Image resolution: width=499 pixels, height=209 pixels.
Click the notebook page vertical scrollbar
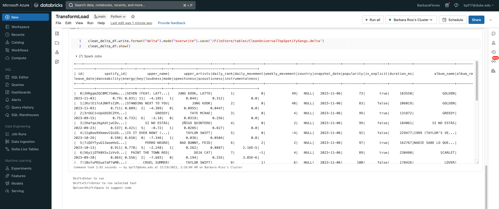click(486, 187)
